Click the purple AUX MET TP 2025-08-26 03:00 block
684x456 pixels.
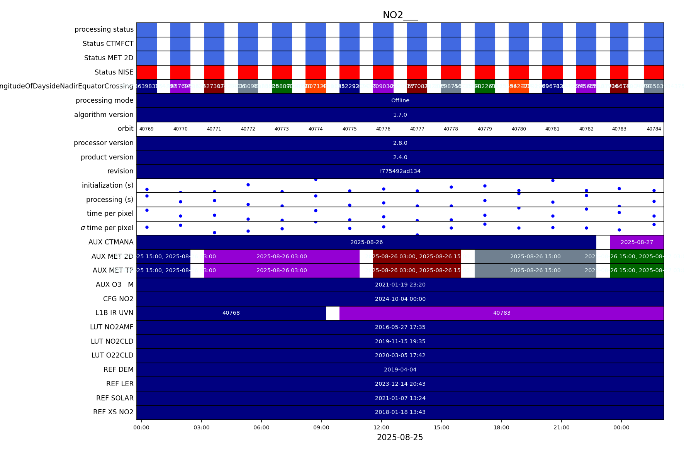click(x=282, y=270)
